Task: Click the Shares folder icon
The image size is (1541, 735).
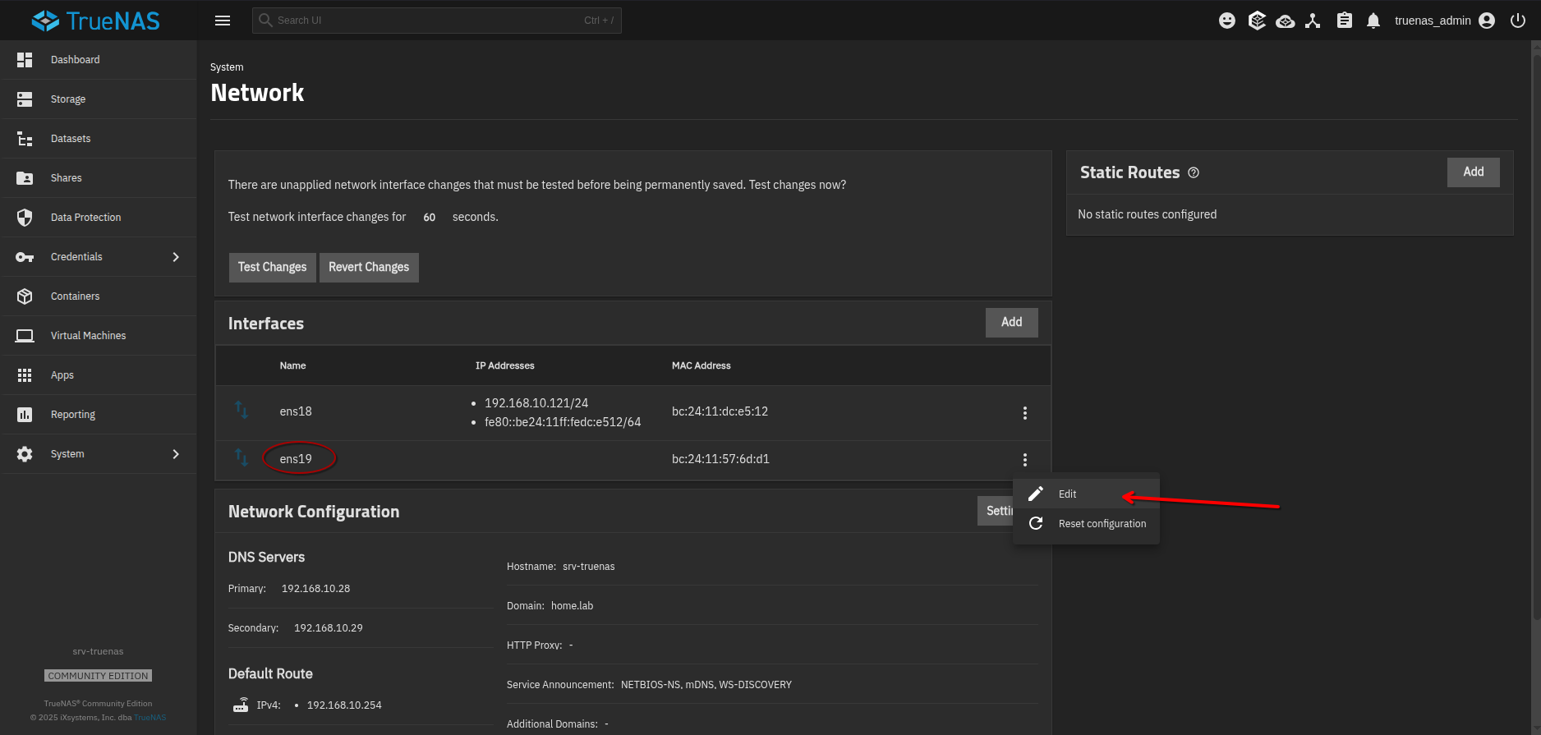Action: 25,178
